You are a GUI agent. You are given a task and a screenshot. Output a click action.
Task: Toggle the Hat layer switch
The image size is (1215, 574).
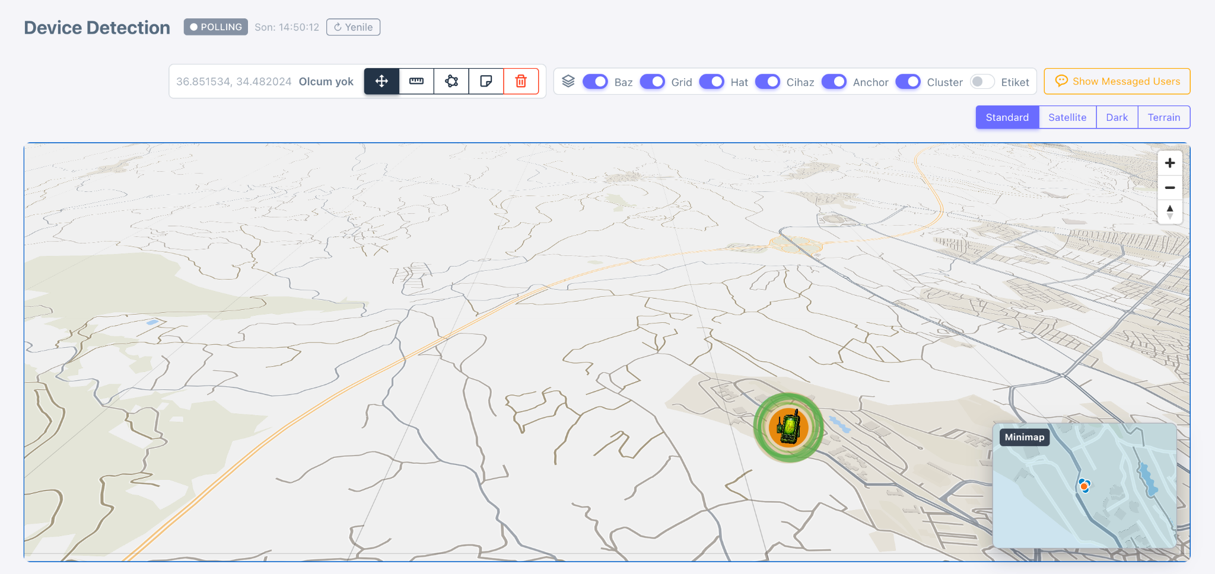pos(711,82)
